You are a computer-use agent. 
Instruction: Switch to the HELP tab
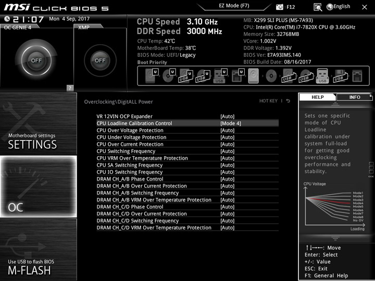pyautogui.click(x=317, y=97)
